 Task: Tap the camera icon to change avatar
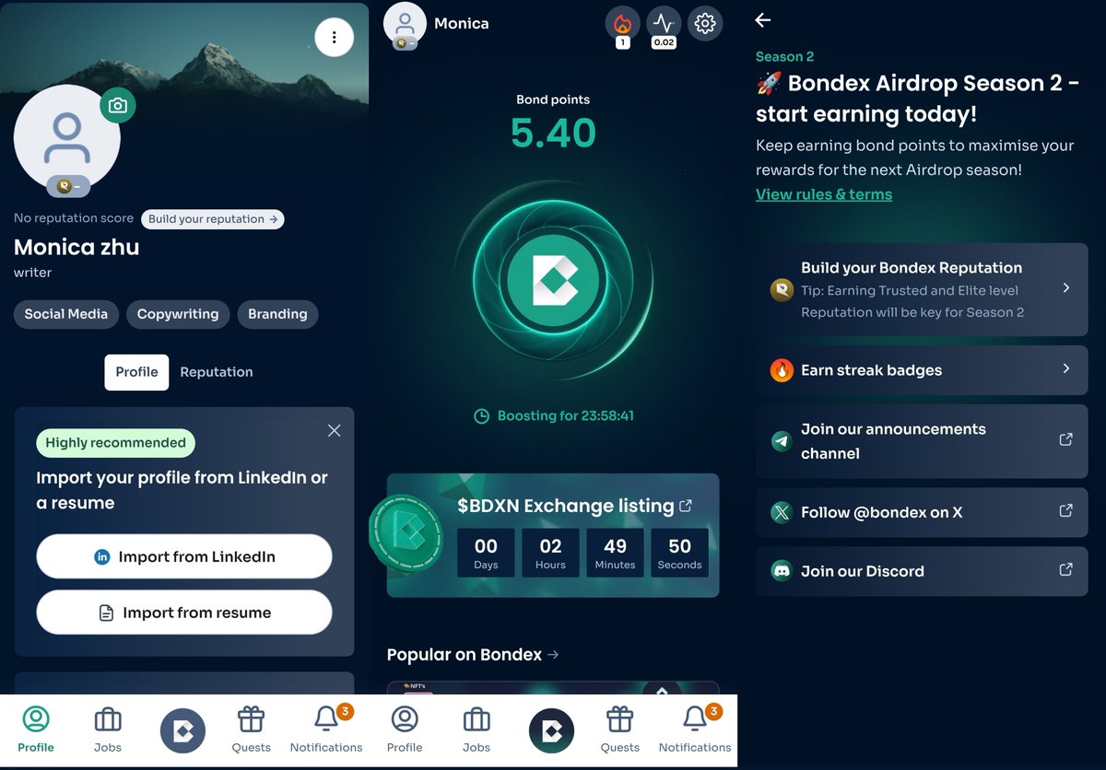[118, 105]
